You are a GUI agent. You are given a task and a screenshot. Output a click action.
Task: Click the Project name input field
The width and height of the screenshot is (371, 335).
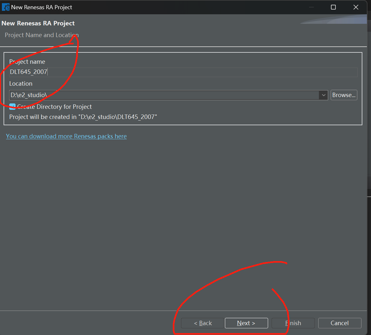[x=183, y=72]
